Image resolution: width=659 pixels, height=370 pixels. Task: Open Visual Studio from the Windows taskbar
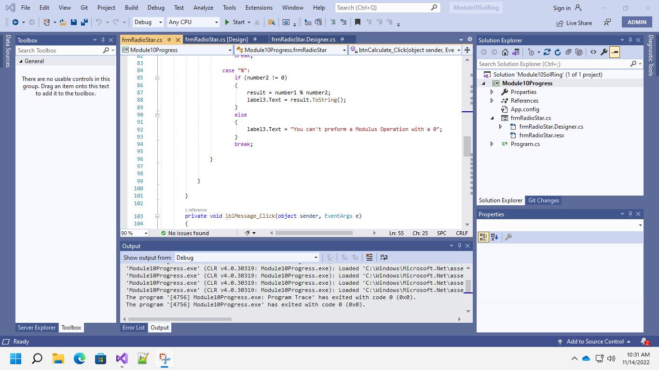122,358
